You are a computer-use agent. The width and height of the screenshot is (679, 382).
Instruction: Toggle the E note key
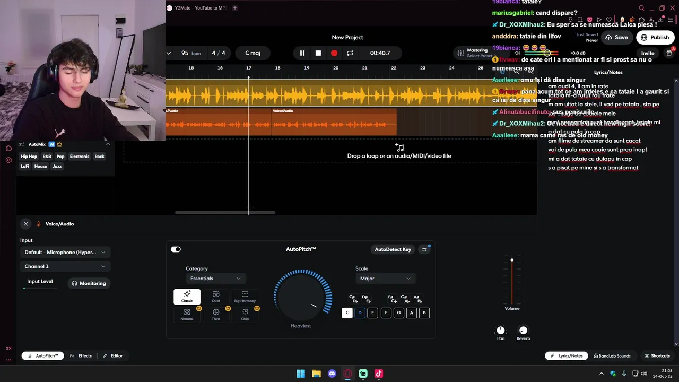point(372,313)
